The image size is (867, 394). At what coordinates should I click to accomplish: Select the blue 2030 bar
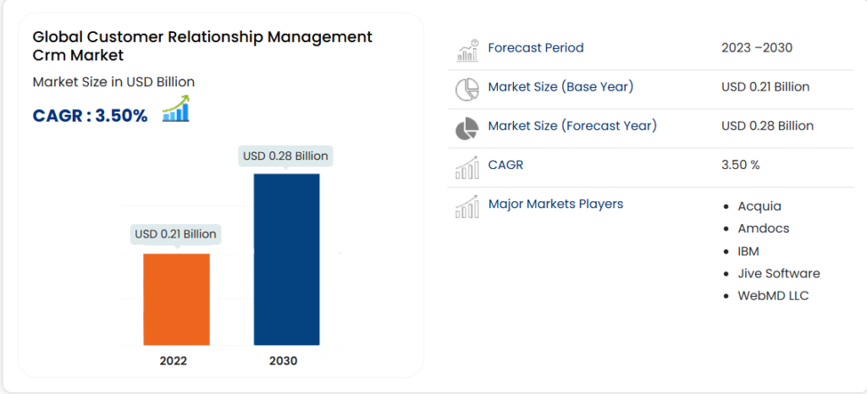(286, 259)
